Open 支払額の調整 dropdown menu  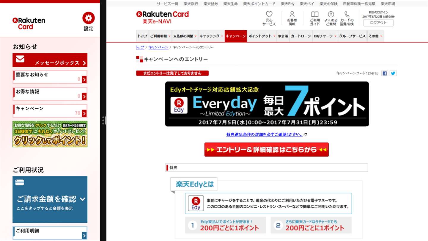click(x=185, y=36)
